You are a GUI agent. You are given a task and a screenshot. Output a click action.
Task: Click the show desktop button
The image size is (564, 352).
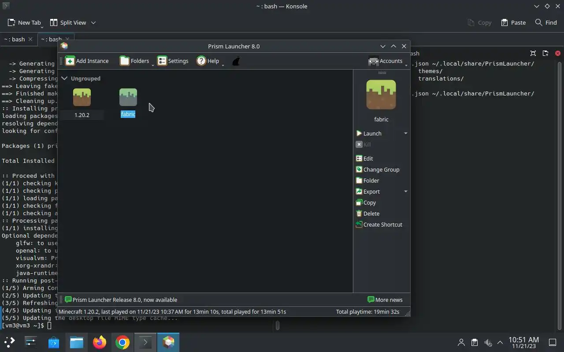[552, 342]
